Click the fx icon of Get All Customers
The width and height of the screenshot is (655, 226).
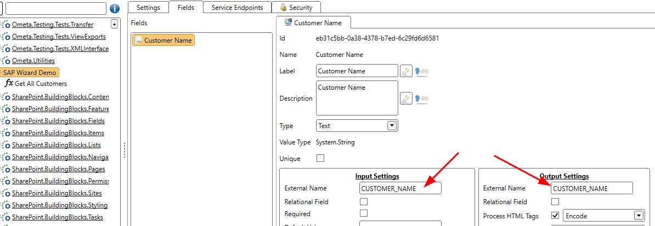(9, 84)
